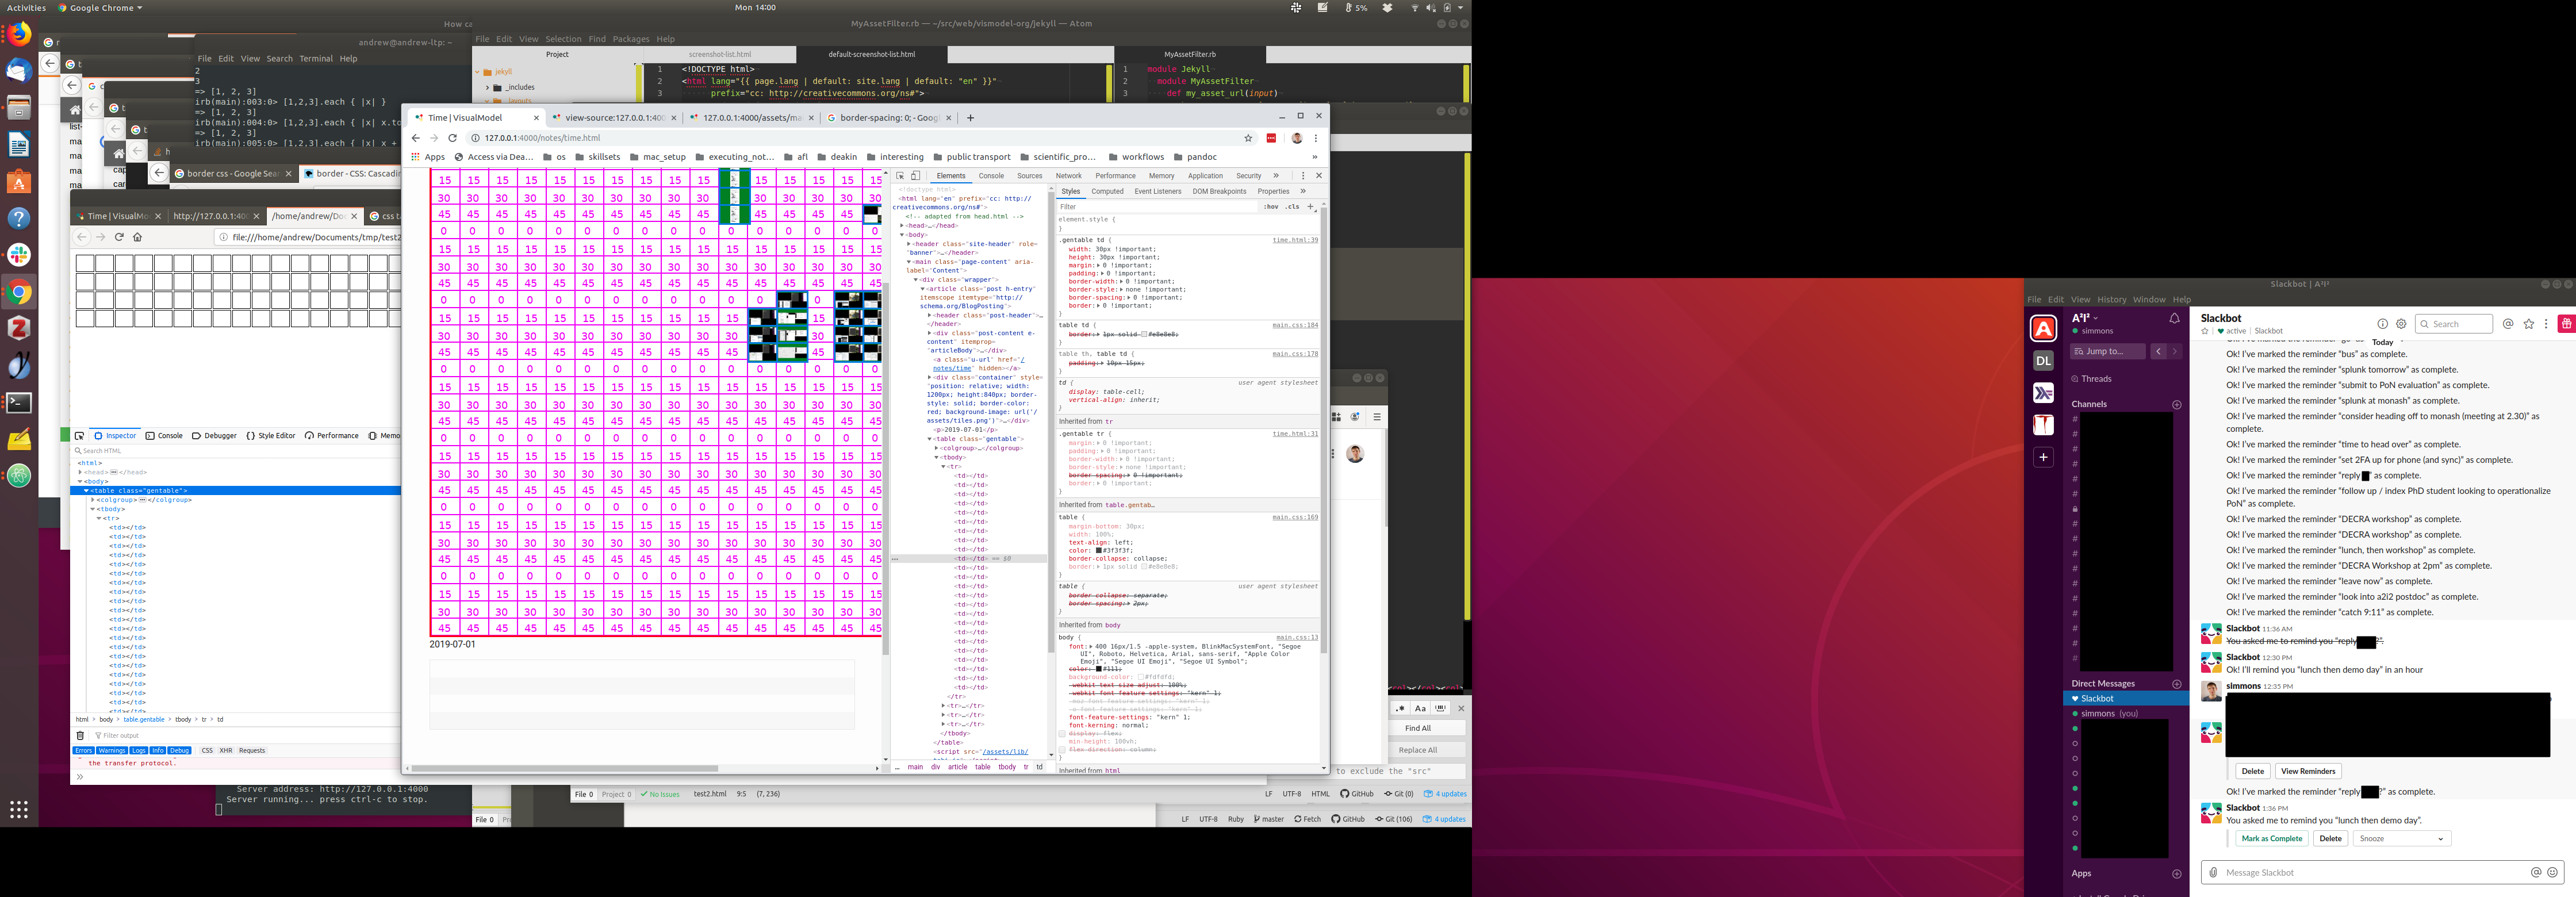This screenshot has width=2576, height=897.
Task: Toggle the :hov element state panel
Action: coord(1270,207)
